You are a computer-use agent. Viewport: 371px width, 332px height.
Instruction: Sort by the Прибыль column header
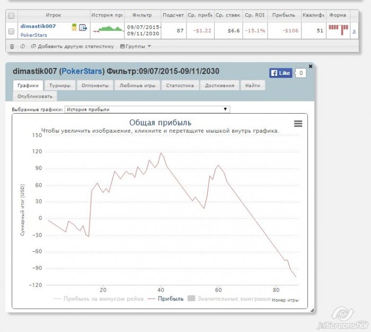(x=284, y=15)
